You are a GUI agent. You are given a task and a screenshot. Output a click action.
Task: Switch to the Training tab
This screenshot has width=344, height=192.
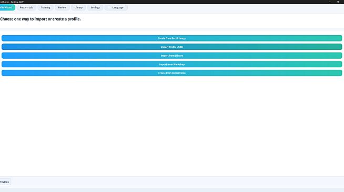point(45,7)
